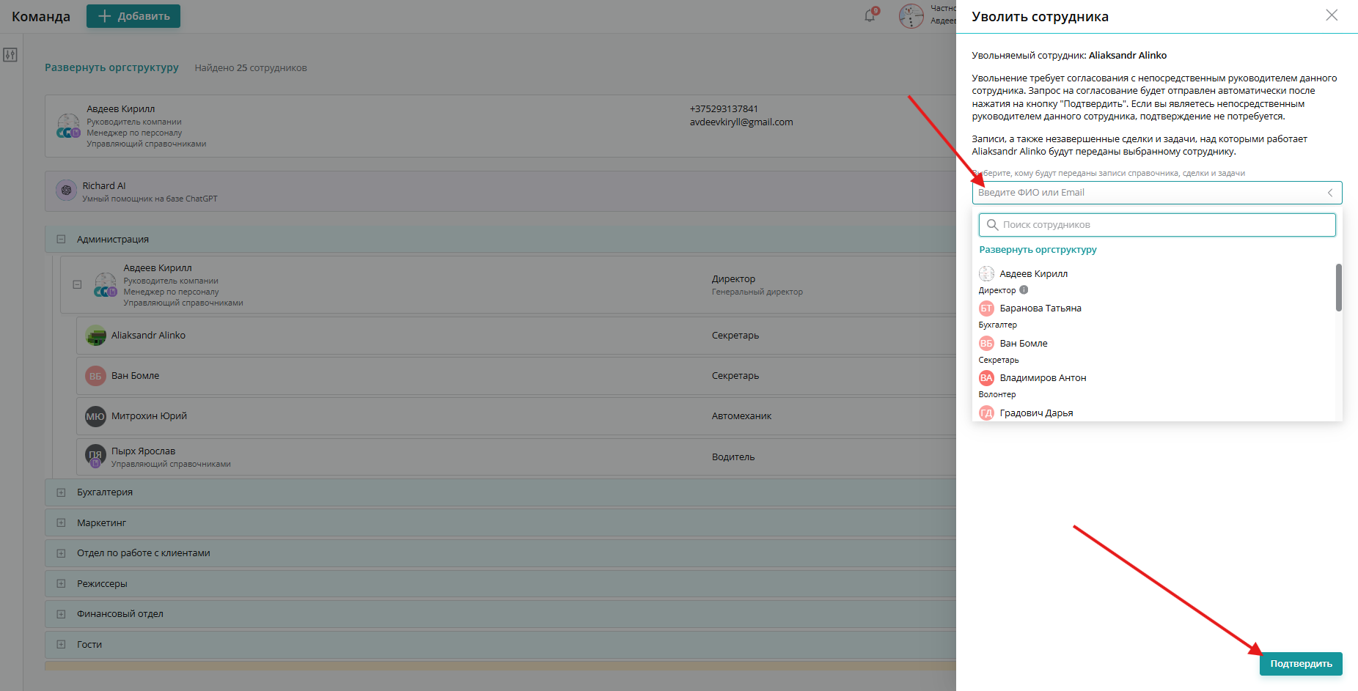The image size is (1358, 691).
Task: Click the name Митрохин Юрий in the team list
Action: click(x=149, y=416)
